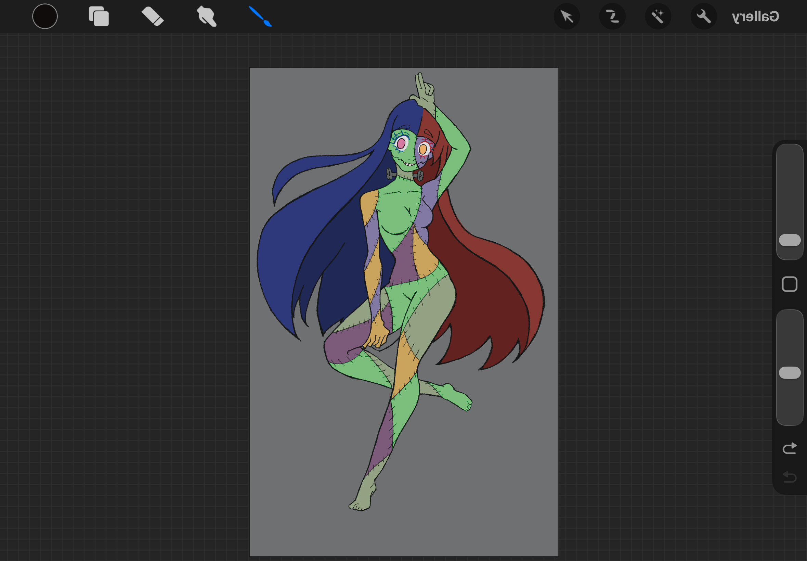Select the blue Brush tool
Image resolution: width=807 pixels, height=561 pixels.
pos(260,16)
